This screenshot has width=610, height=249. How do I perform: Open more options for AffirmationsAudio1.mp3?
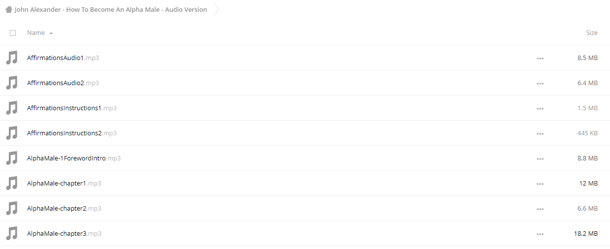tap(540, 58)
